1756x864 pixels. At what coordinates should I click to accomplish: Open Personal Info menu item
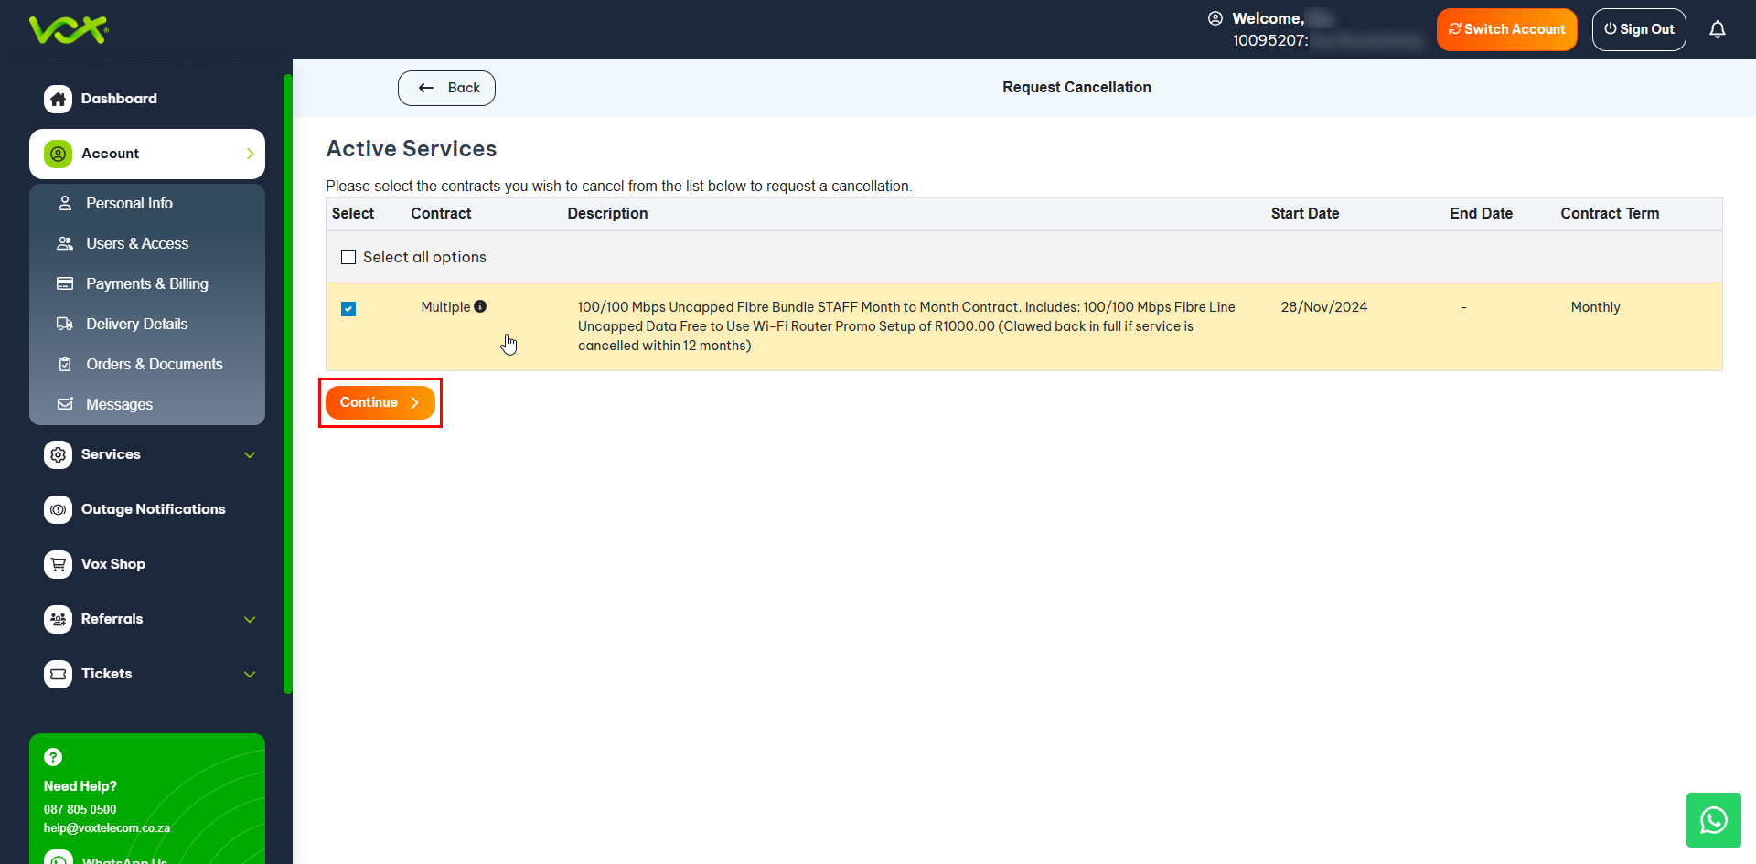[129, 203]
